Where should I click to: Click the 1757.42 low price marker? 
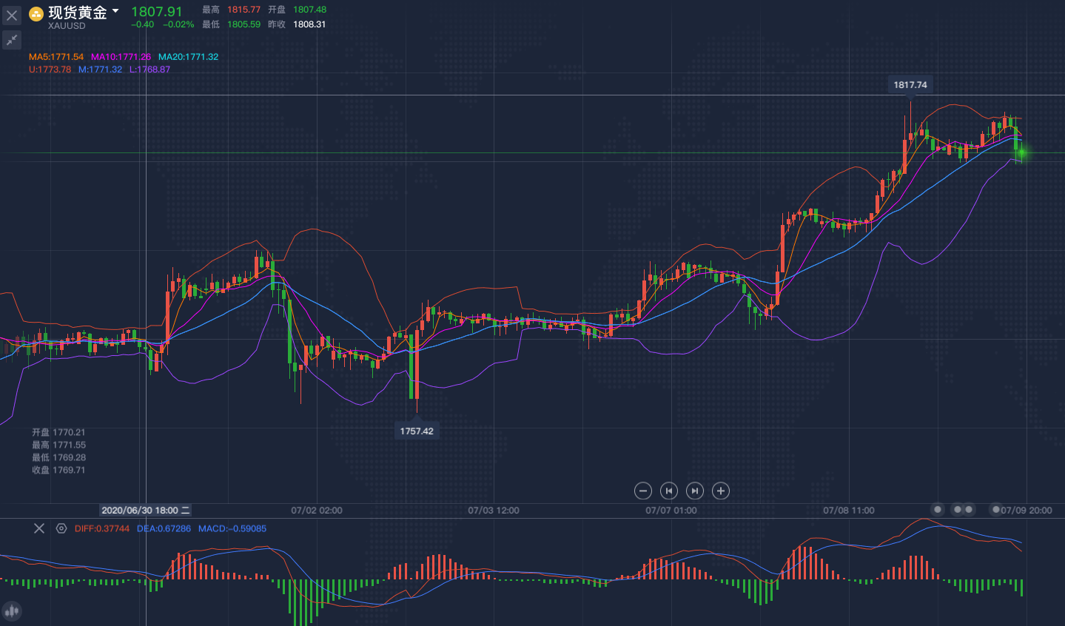tap(417, 431)
